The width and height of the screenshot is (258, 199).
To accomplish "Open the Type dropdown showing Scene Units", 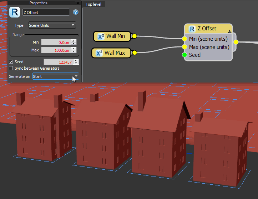I will [52, 25].
